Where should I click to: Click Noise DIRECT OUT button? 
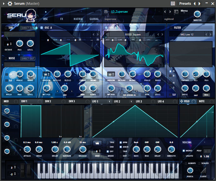point(28,58)
